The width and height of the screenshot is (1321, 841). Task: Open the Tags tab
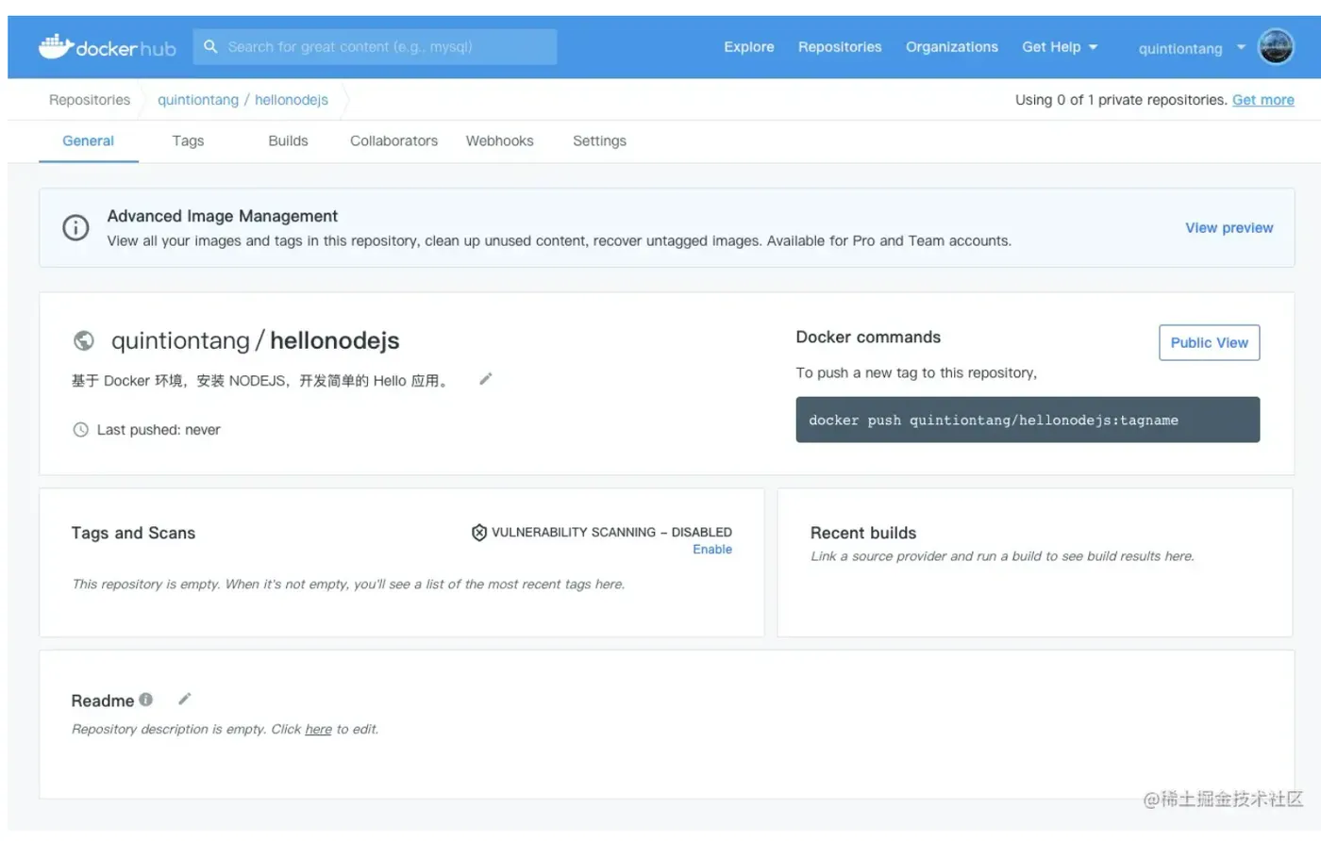[x=188, y=141]
